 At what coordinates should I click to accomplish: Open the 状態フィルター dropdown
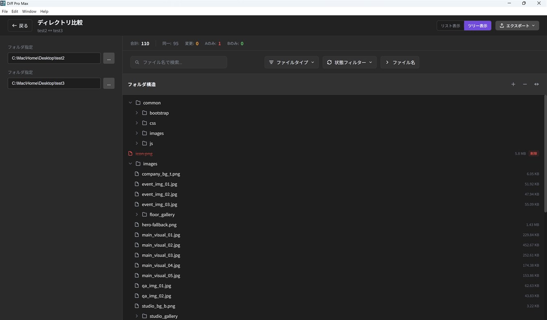click(349, 62)
